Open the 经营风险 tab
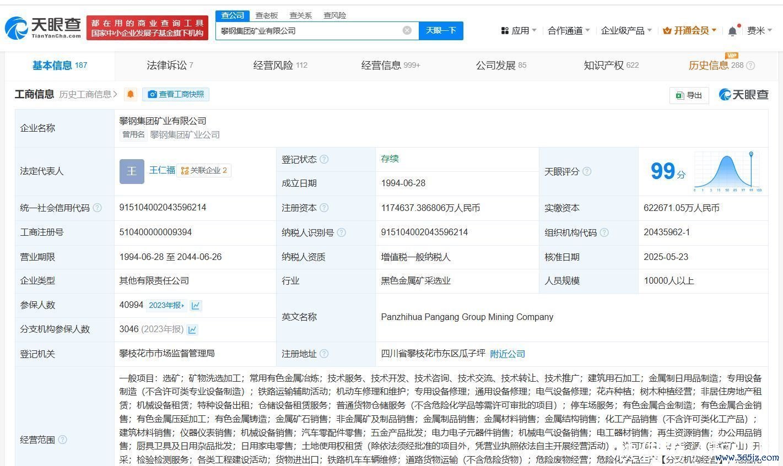The width and height of the screenshot is (783, 466). 280,66
